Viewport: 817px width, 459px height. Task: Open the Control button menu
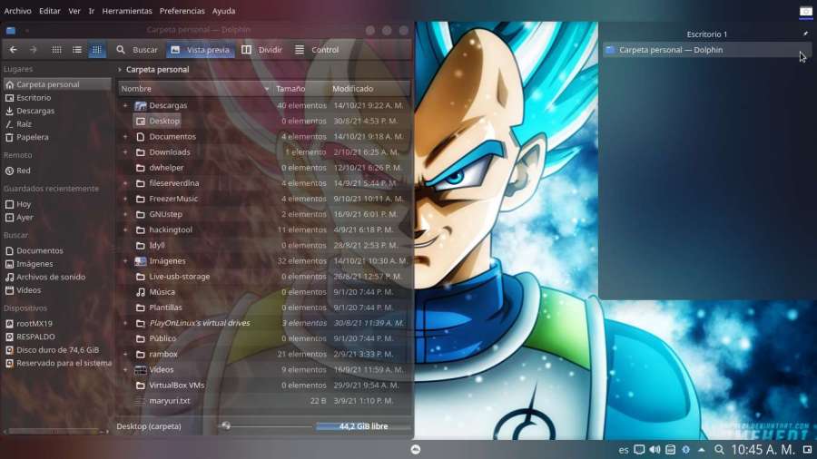point(317,50)
